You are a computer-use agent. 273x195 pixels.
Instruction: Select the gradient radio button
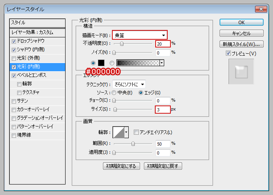point(112,63)
